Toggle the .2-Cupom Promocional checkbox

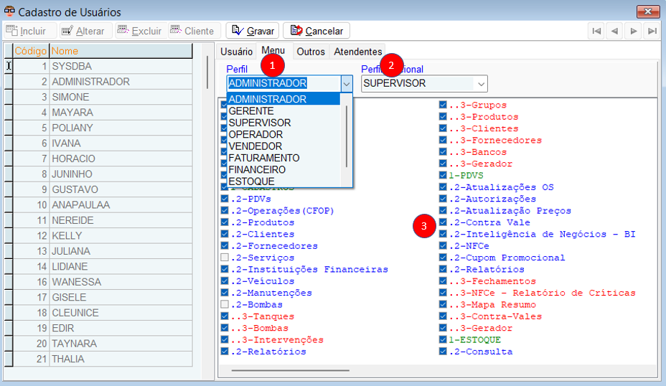[443, 258]
